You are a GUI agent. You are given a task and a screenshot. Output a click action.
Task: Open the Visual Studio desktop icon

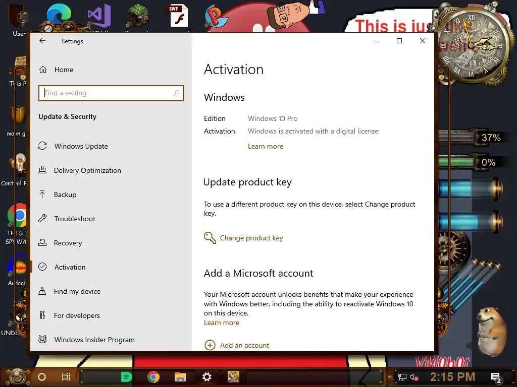[x=99, y=17]
